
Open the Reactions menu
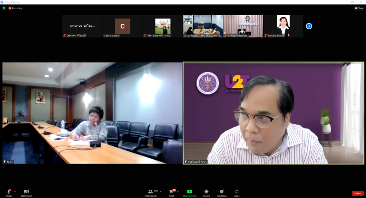[x=221, y=191]
